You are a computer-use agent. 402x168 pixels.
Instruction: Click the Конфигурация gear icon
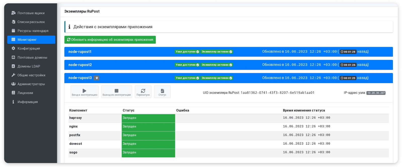(x=13, y=49)
